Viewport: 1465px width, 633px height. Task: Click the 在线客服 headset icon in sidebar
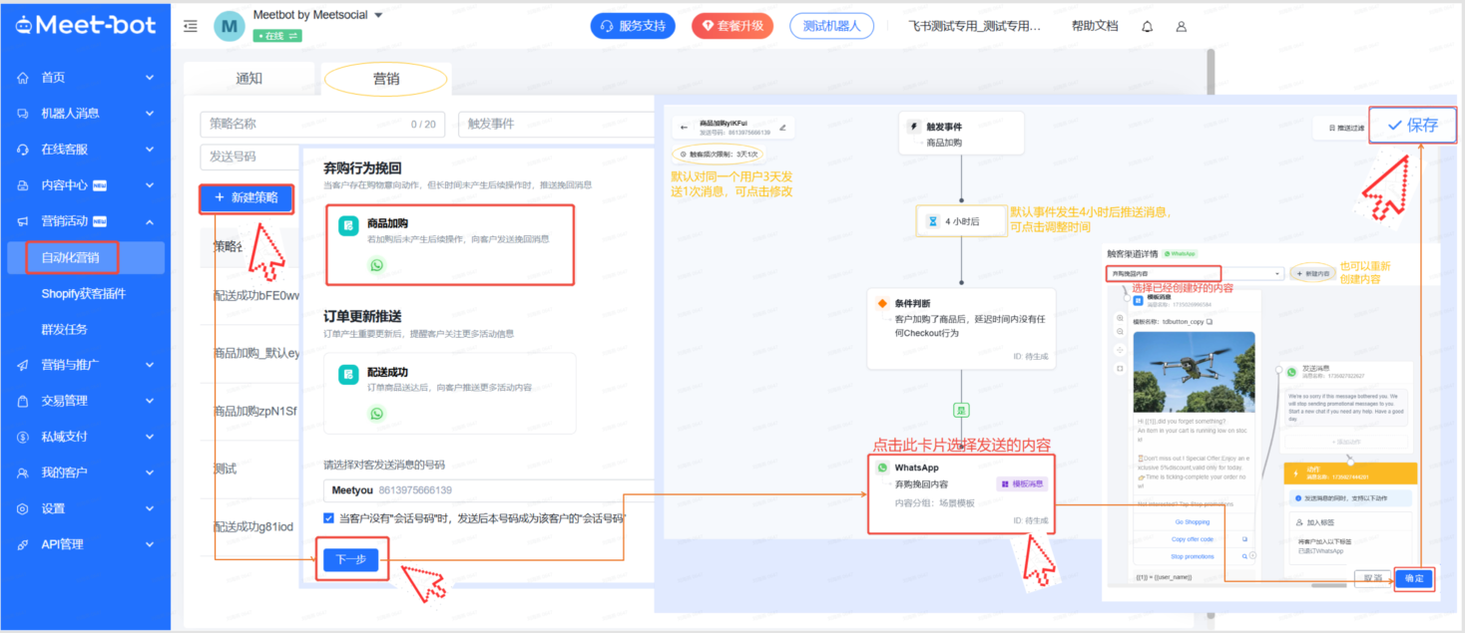tap(23, 150)
